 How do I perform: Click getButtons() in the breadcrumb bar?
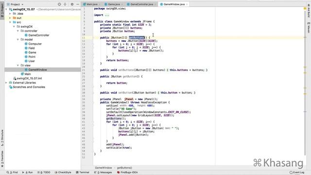(x=124, y=168)
